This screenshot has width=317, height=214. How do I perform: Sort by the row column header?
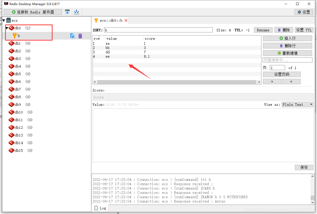click(x=99, y=39)
